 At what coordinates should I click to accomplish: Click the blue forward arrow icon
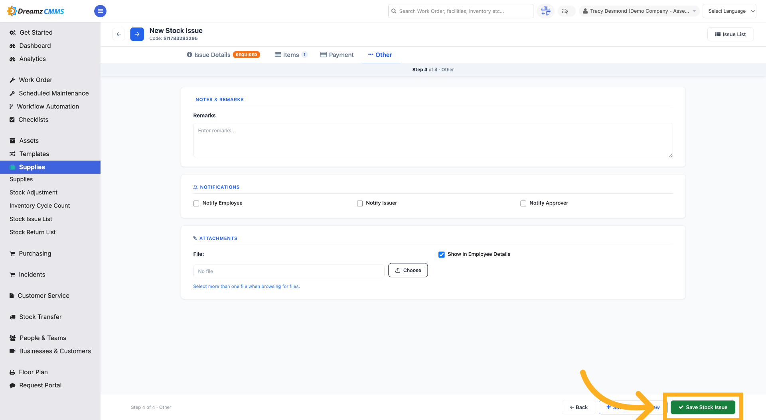tap(137, 34)
